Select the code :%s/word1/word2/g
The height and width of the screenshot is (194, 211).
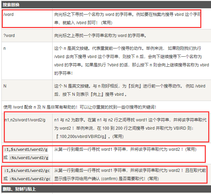pyautogui.click(x=29, y=158)
